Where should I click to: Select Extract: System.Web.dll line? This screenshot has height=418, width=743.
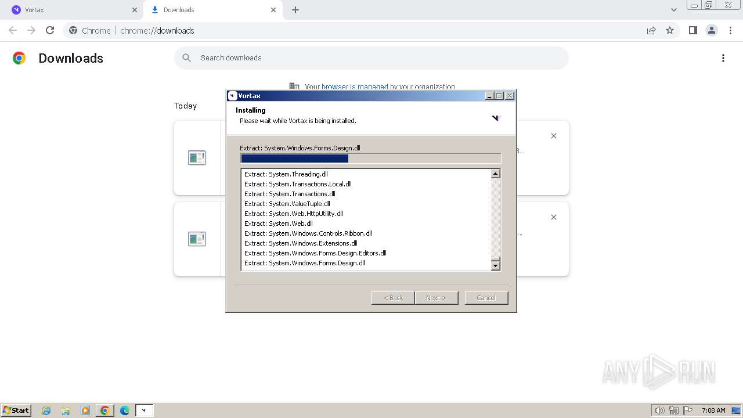pos(278,224)
